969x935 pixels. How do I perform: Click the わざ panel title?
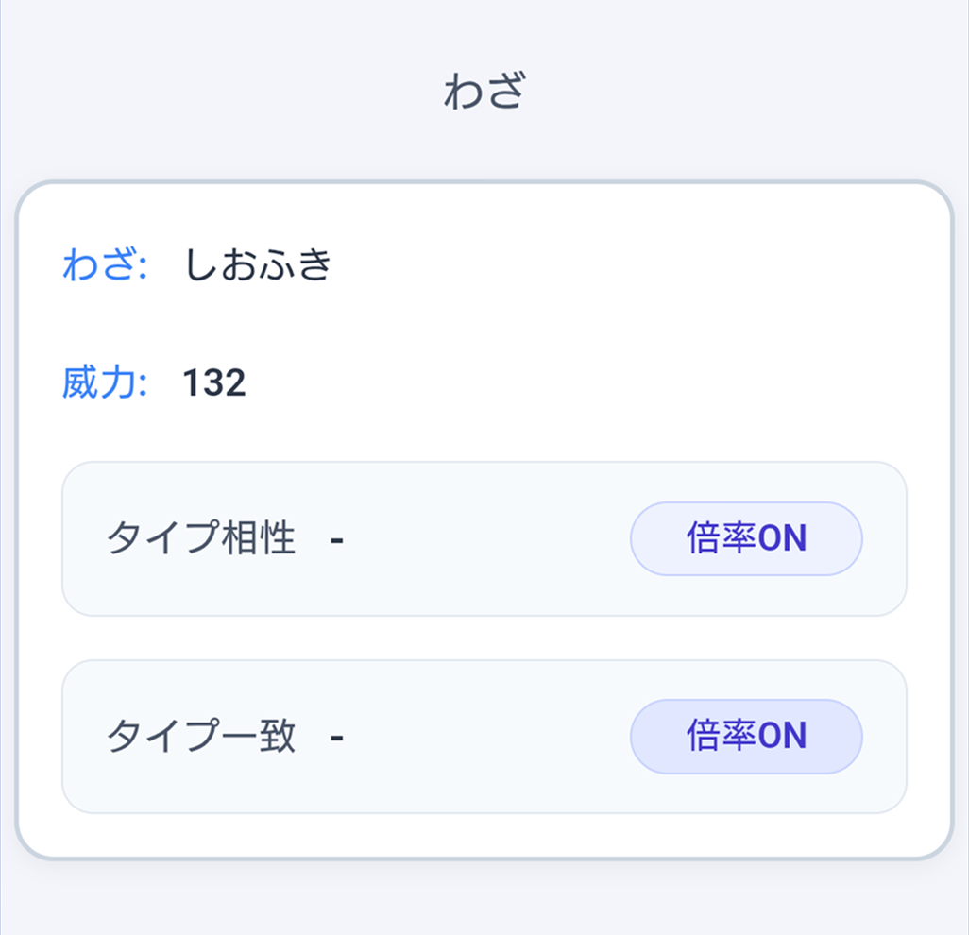coord(484,90)
